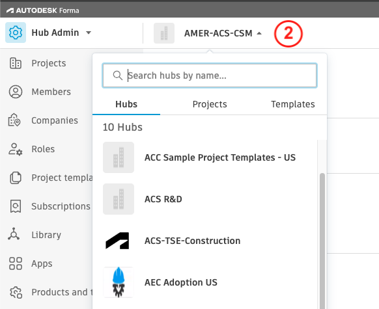Click the AEC Adoption US hardhat thumbnail
379x309 pixels.
pos(119,282)
